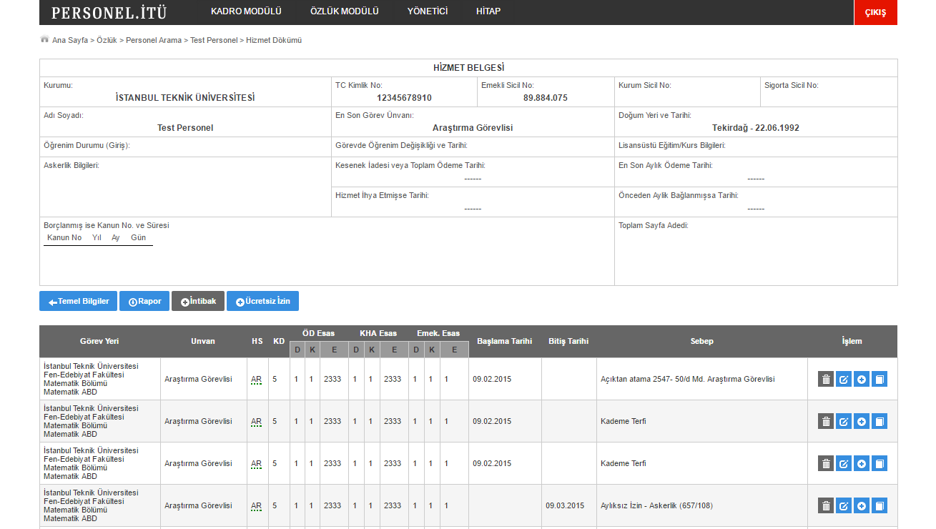Screen dimensions: 936x529
Task: Click plus icon on first Kademe Terfi row
Action: (862, 422)
